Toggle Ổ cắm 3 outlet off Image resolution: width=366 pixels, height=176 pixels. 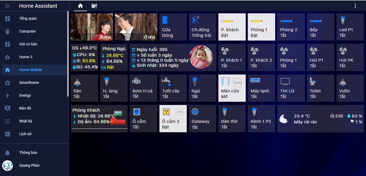[x=173, y=118]
